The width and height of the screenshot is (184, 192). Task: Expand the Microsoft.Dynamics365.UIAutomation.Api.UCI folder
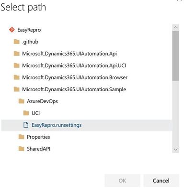coord(74,65)
